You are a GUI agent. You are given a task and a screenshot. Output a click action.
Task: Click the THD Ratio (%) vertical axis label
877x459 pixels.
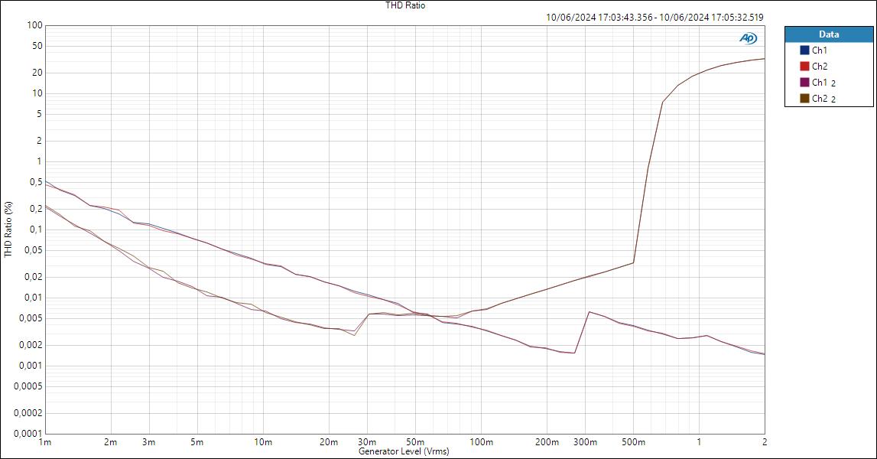coord(8,229)
